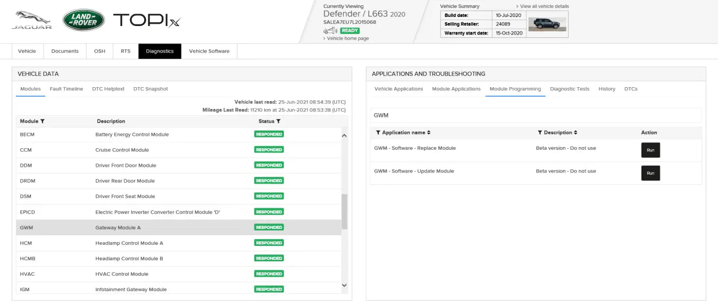The image size is (718, 307).
Task: Open the Status column filter icon
Action: (278, 122)
